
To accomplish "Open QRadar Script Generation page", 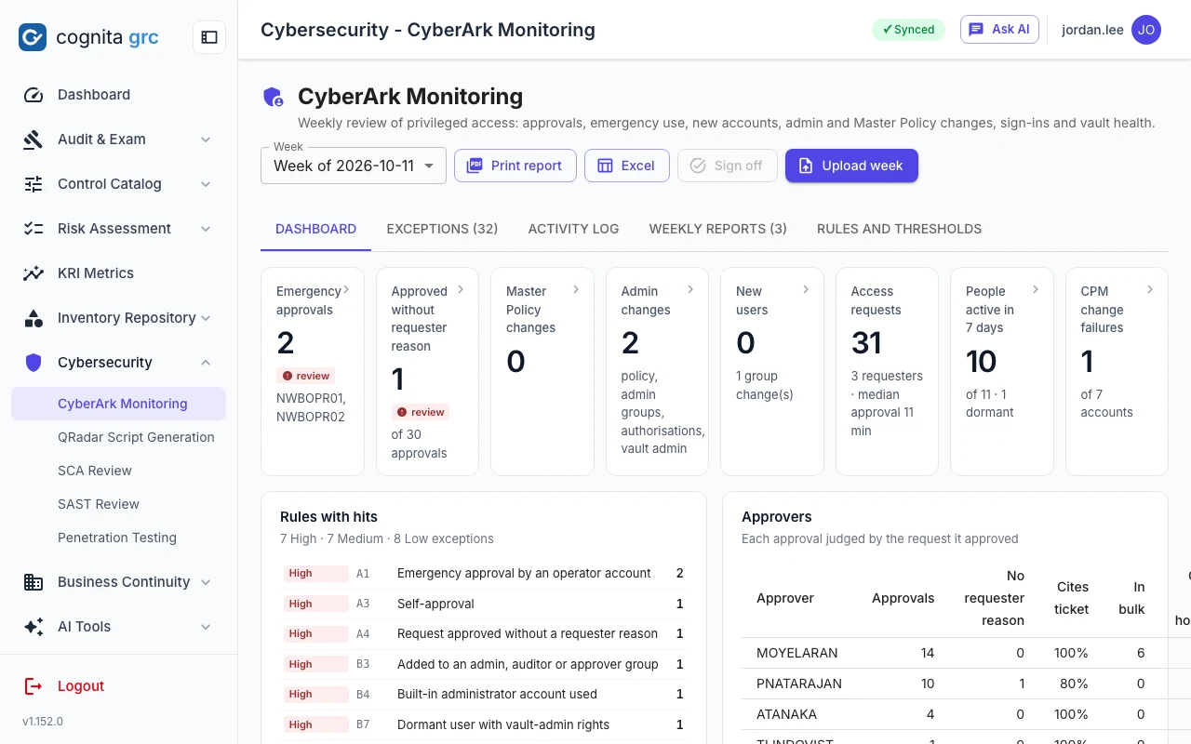I will click(119, 437).
